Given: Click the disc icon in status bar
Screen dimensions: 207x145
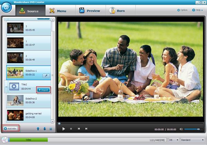Looking at the screenshot, I should pyautogui.click(x=4, y=140).
